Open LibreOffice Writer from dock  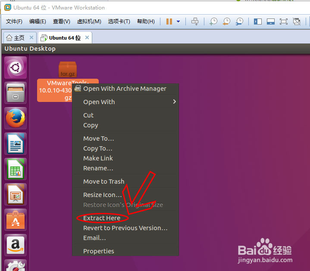(16, 144)
